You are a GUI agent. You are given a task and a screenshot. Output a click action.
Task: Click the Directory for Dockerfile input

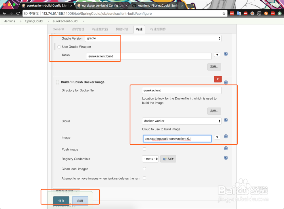182,91
